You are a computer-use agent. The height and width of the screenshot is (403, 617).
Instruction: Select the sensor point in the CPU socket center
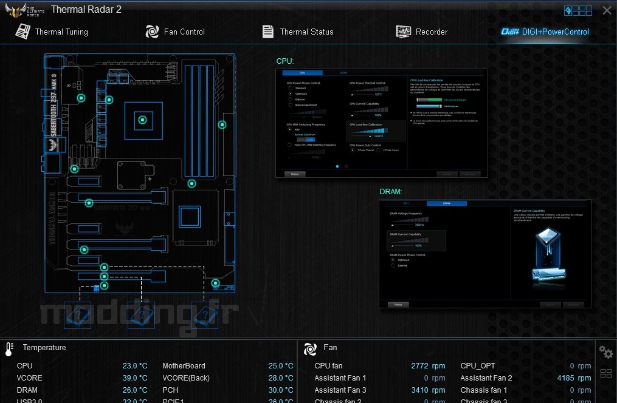[x=142, y=120]
